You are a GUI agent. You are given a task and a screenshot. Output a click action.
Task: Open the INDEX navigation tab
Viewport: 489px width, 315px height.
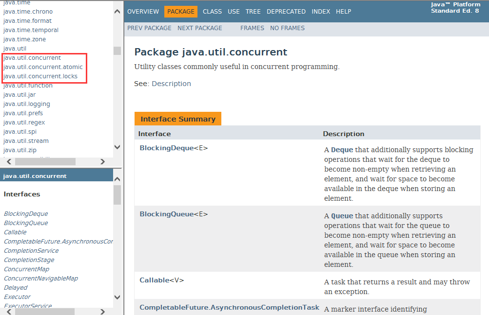pos(321,11)
